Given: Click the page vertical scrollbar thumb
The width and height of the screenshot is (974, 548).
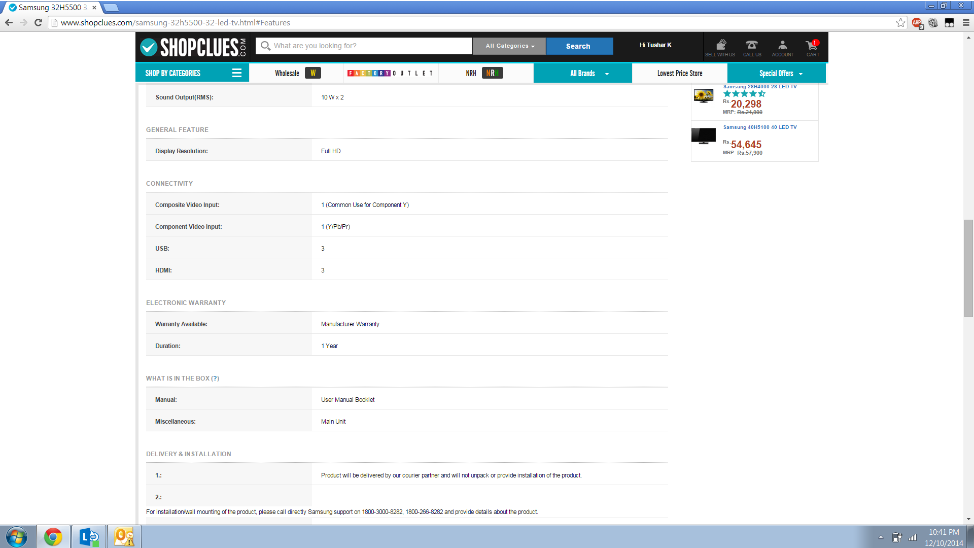Looking at the screenshot, I should pyautogui.click(x=968, y=268).
